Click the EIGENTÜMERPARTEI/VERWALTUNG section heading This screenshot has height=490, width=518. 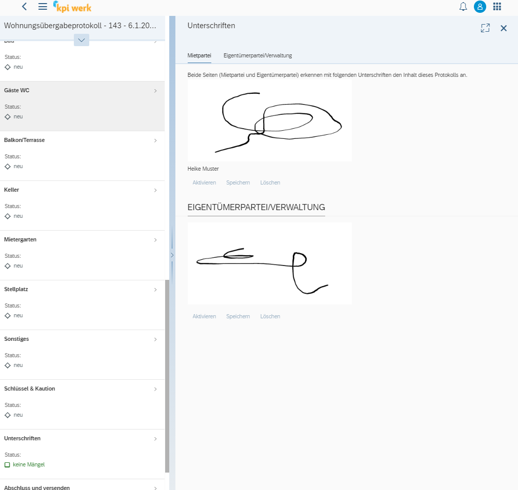(256, 207)
